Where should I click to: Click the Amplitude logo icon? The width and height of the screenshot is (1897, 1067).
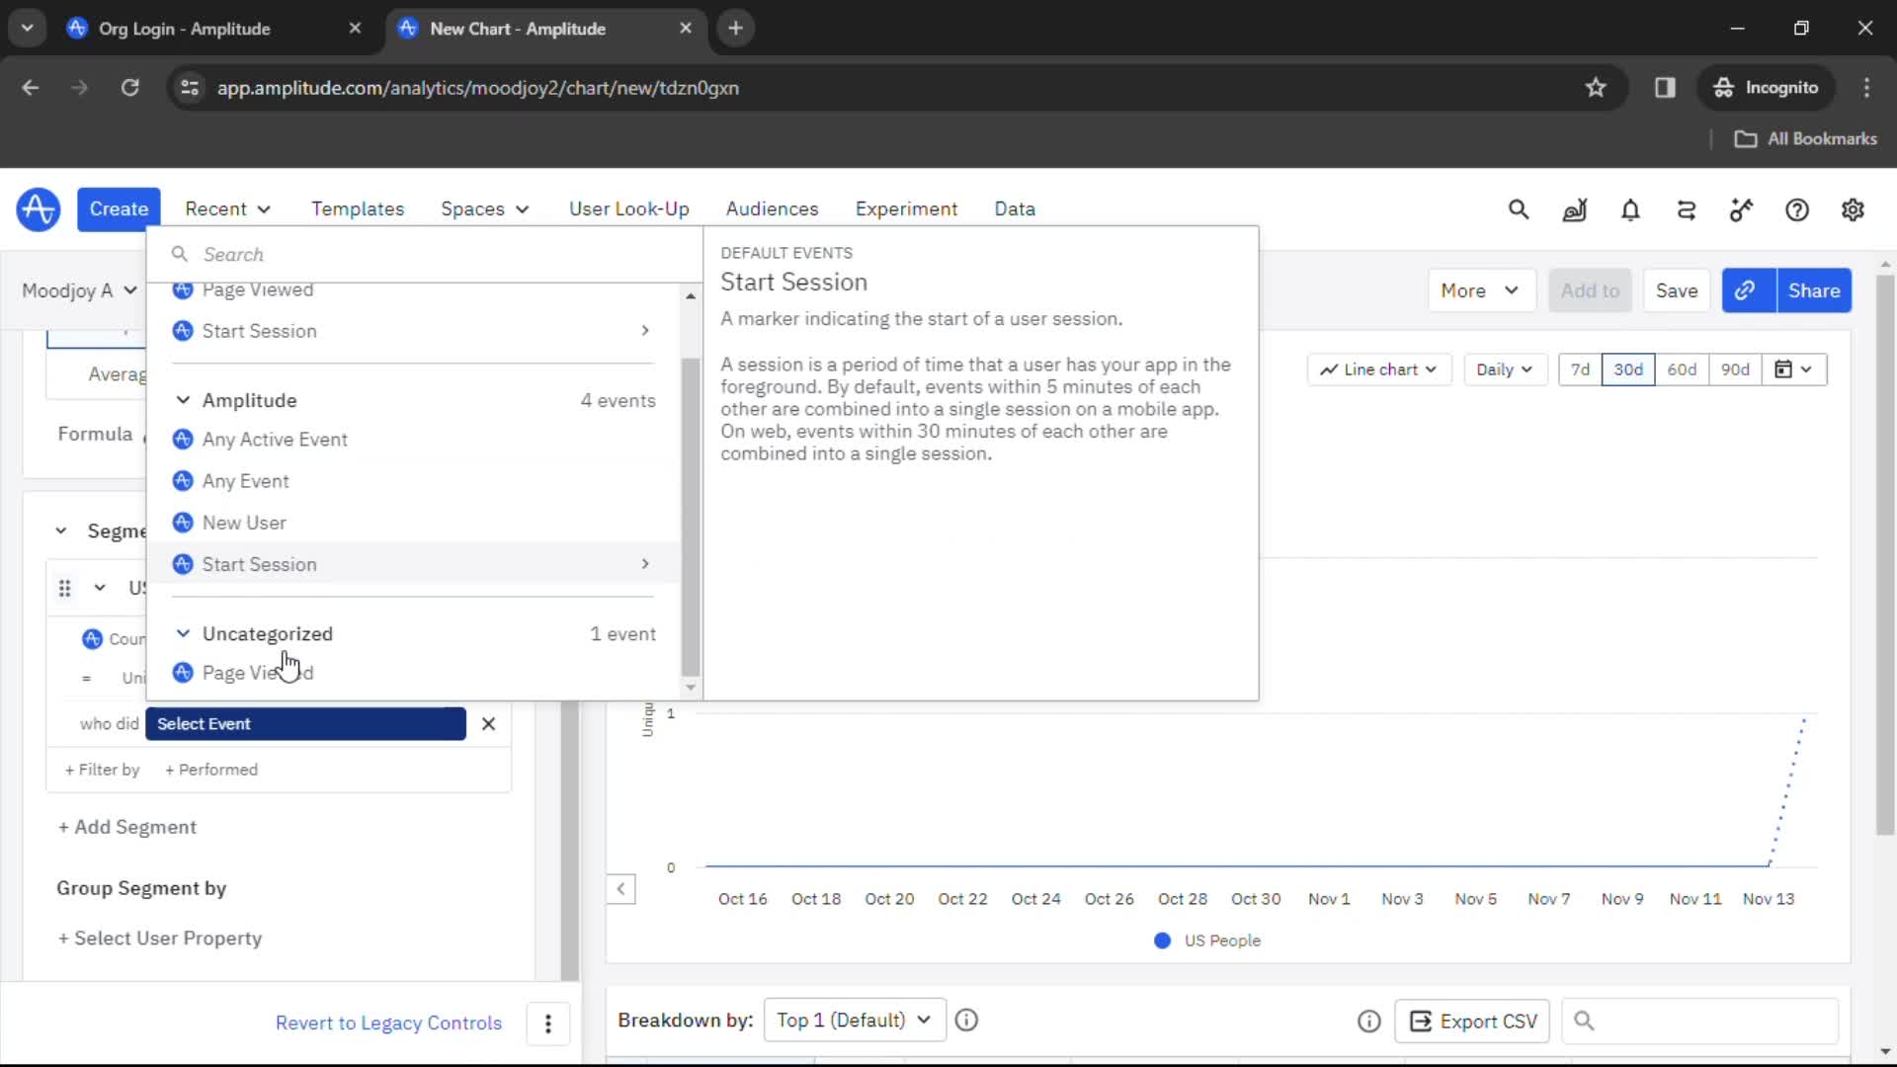point(38,208)
